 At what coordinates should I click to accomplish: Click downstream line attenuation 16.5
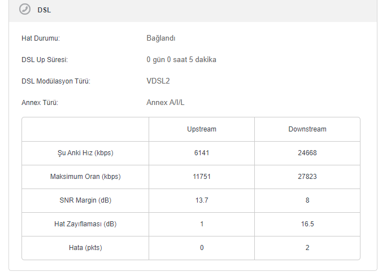point(307,224)
